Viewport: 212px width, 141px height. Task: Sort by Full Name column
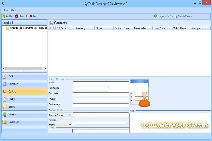[65, 28]
